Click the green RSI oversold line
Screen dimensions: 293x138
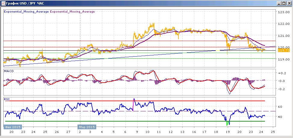coord(135,121)
